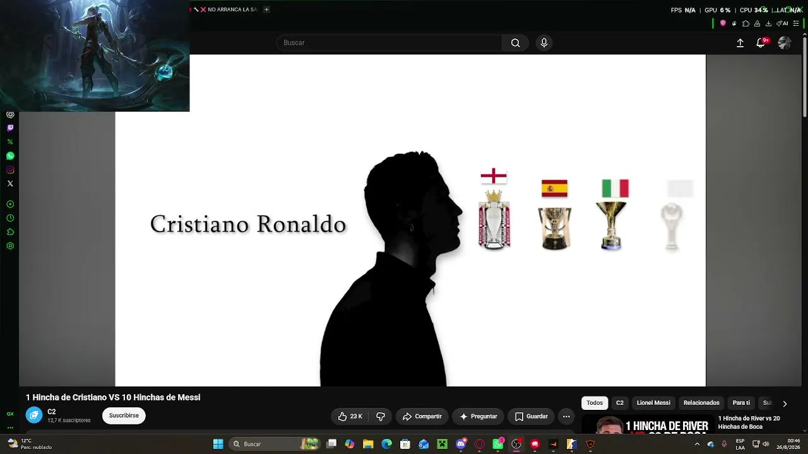Open the browser AI assistant icon
808x454 pixels.
(x=782, y=23)
